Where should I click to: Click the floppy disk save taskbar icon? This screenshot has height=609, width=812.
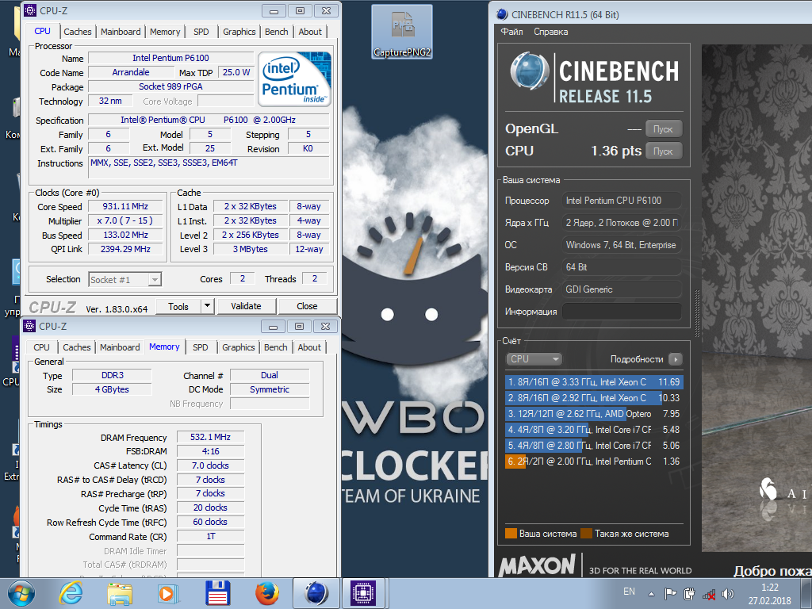218,593
